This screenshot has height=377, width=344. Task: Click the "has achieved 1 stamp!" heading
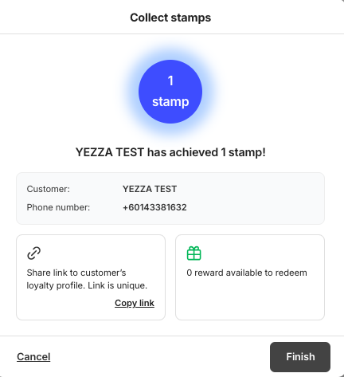[x=206, y=152]
